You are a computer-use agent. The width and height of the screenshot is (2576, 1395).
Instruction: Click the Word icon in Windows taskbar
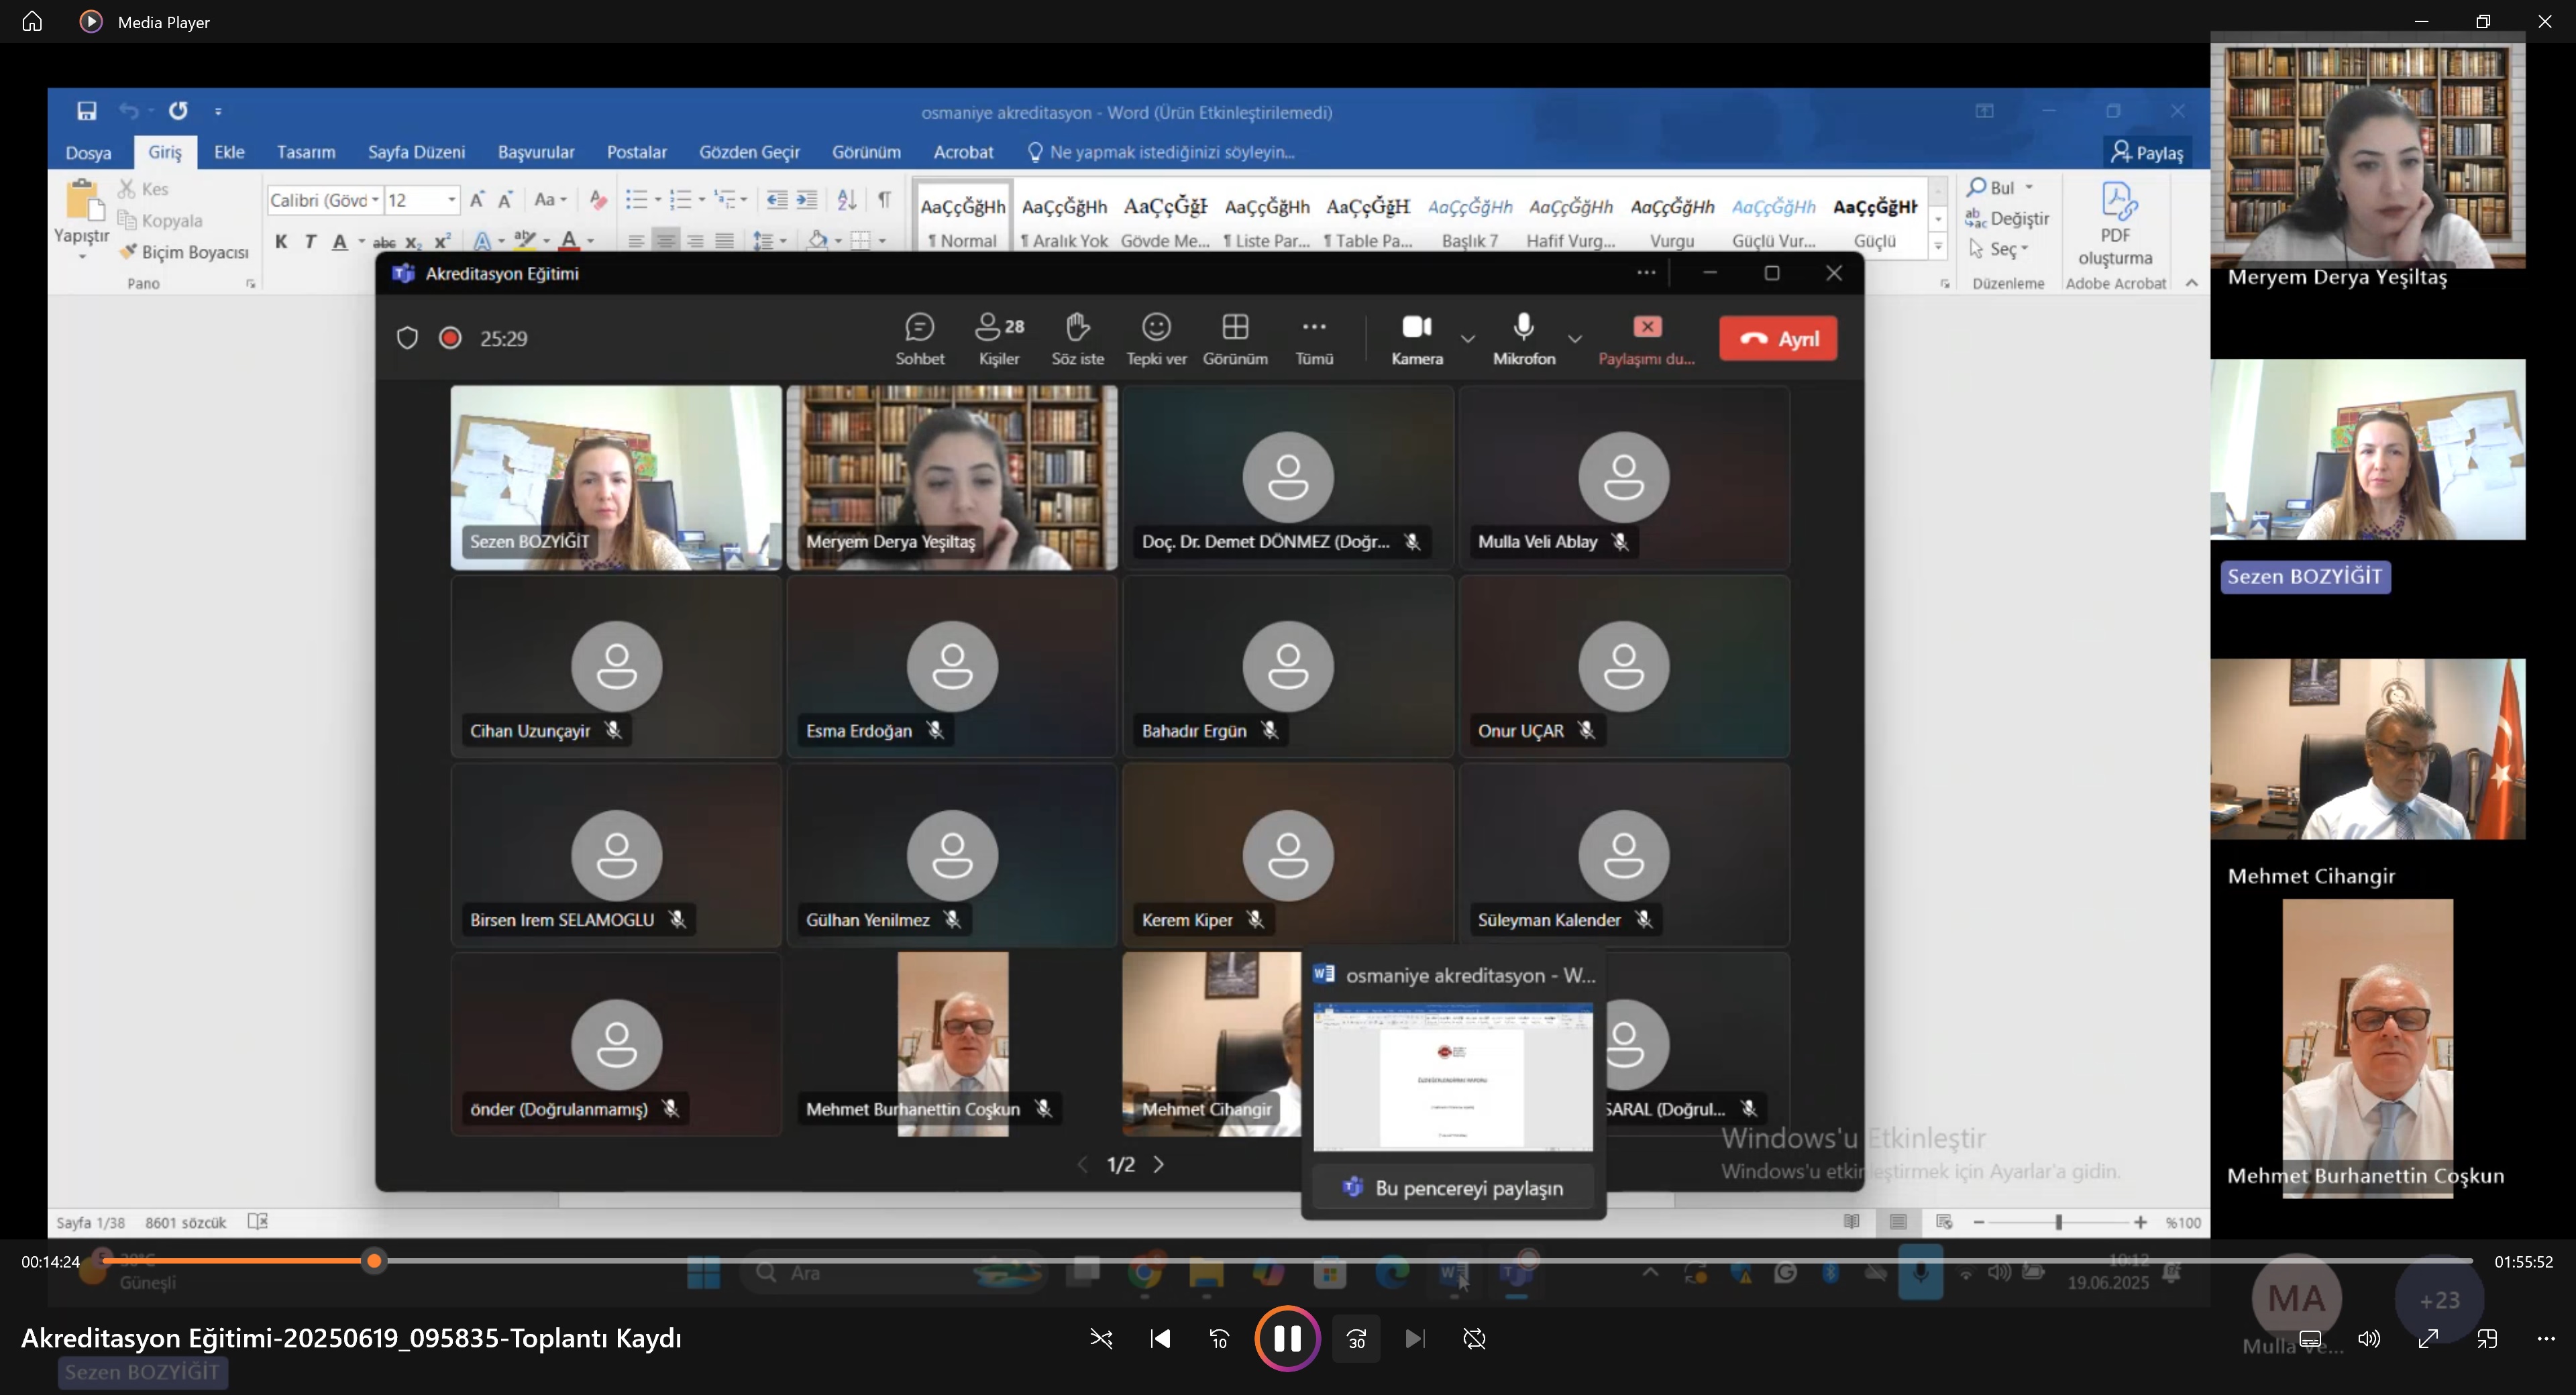(1453, 1273)
